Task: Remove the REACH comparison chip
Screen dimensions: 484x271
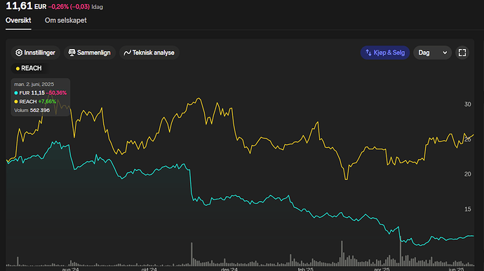Action: pos(29,68)
